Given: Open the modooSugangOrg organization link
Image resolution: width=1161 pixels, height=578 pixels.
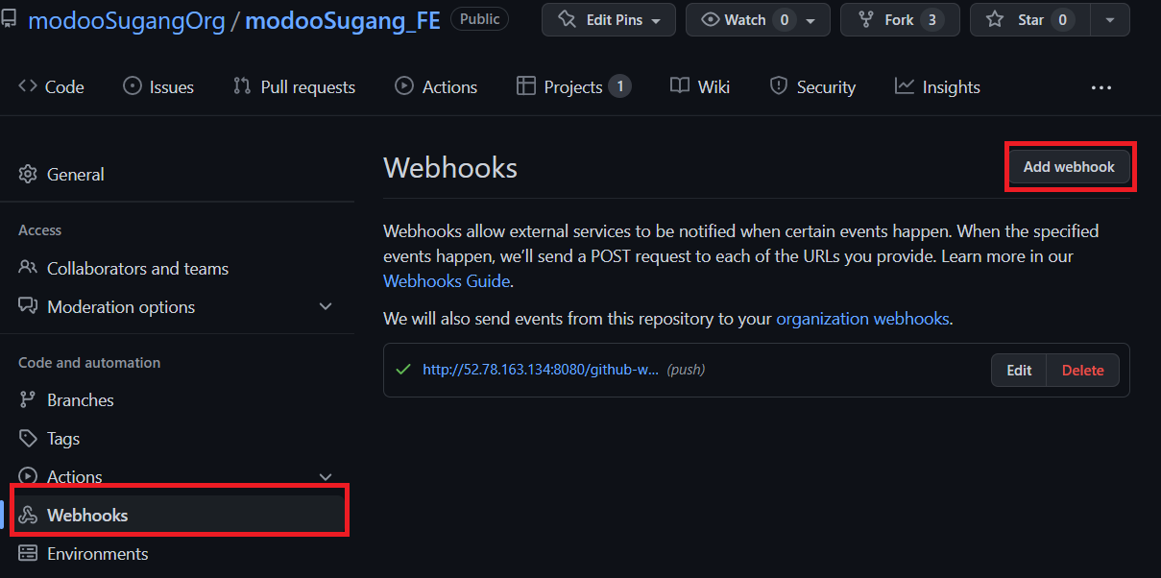Looking at the screenshot, I should tap(126, 19).
